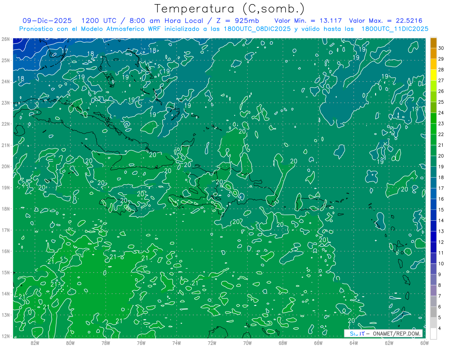The width and height of the screenshot is (451, 348).
Task: Click the 74W longitude axis label
Action: tap(177, 342)
